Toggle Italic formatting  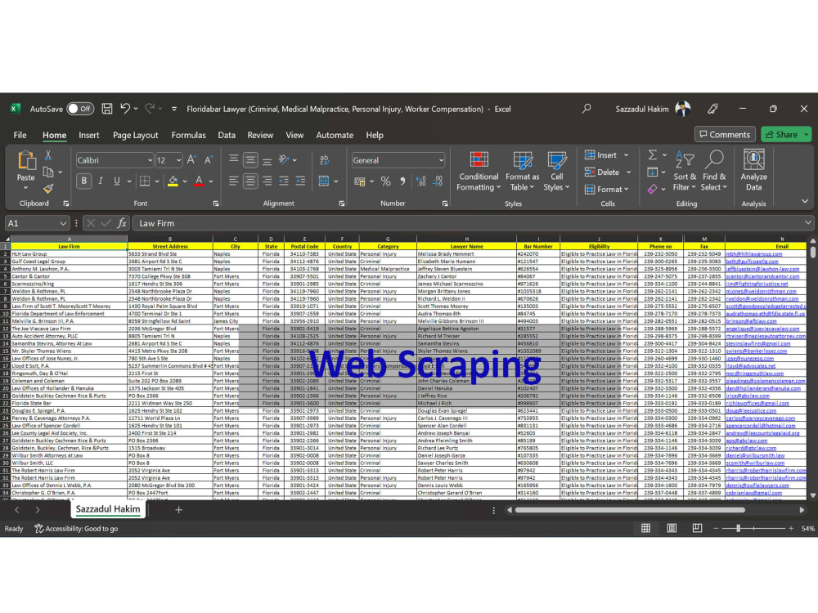pos(100,181)
